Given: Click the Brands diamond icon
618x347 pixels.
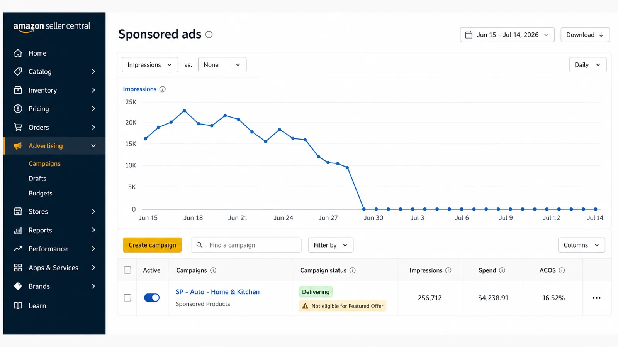Looking at the screenshot, I should (x=18, y=286).
